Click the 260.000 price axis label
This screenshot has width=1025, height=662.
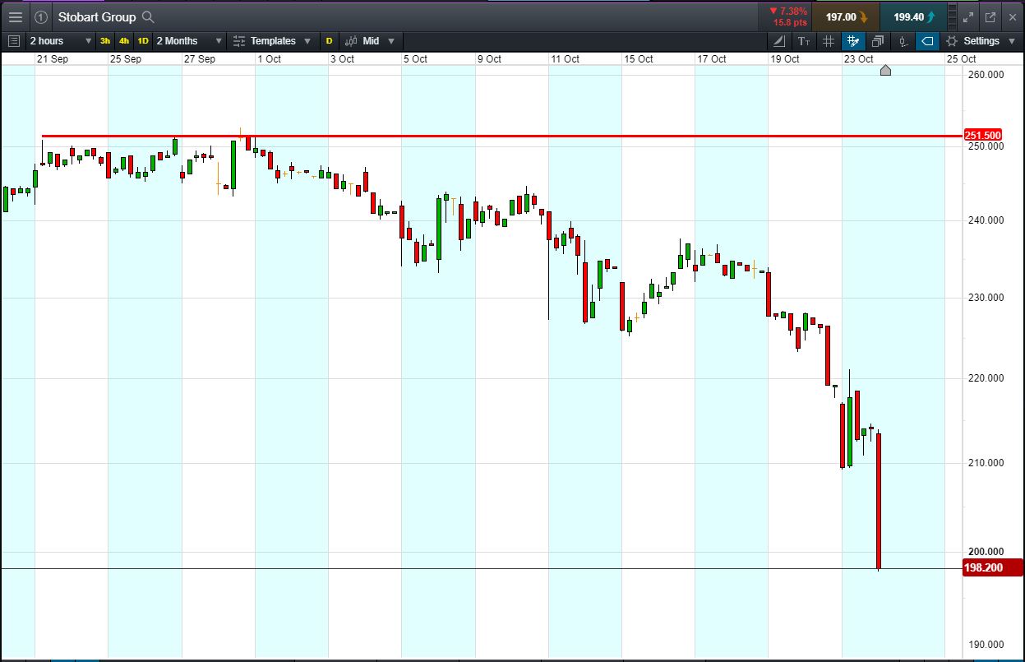coord(985,75)
